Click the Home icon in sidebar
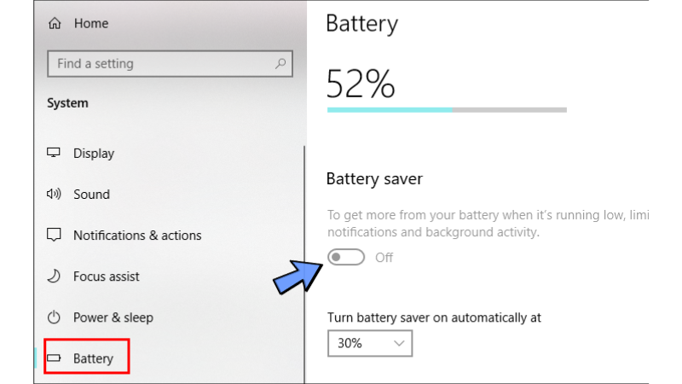Image resolution: width=682 pixels, height=384 pixels. pyautogui.click(x=55, y=24)
